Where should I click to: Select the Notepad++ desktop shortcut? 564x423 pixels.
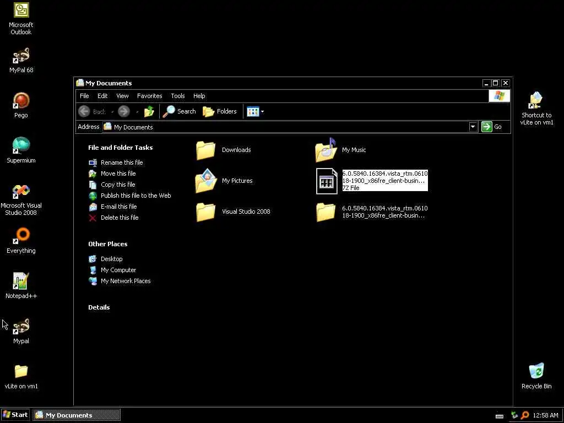click(21, 286)
